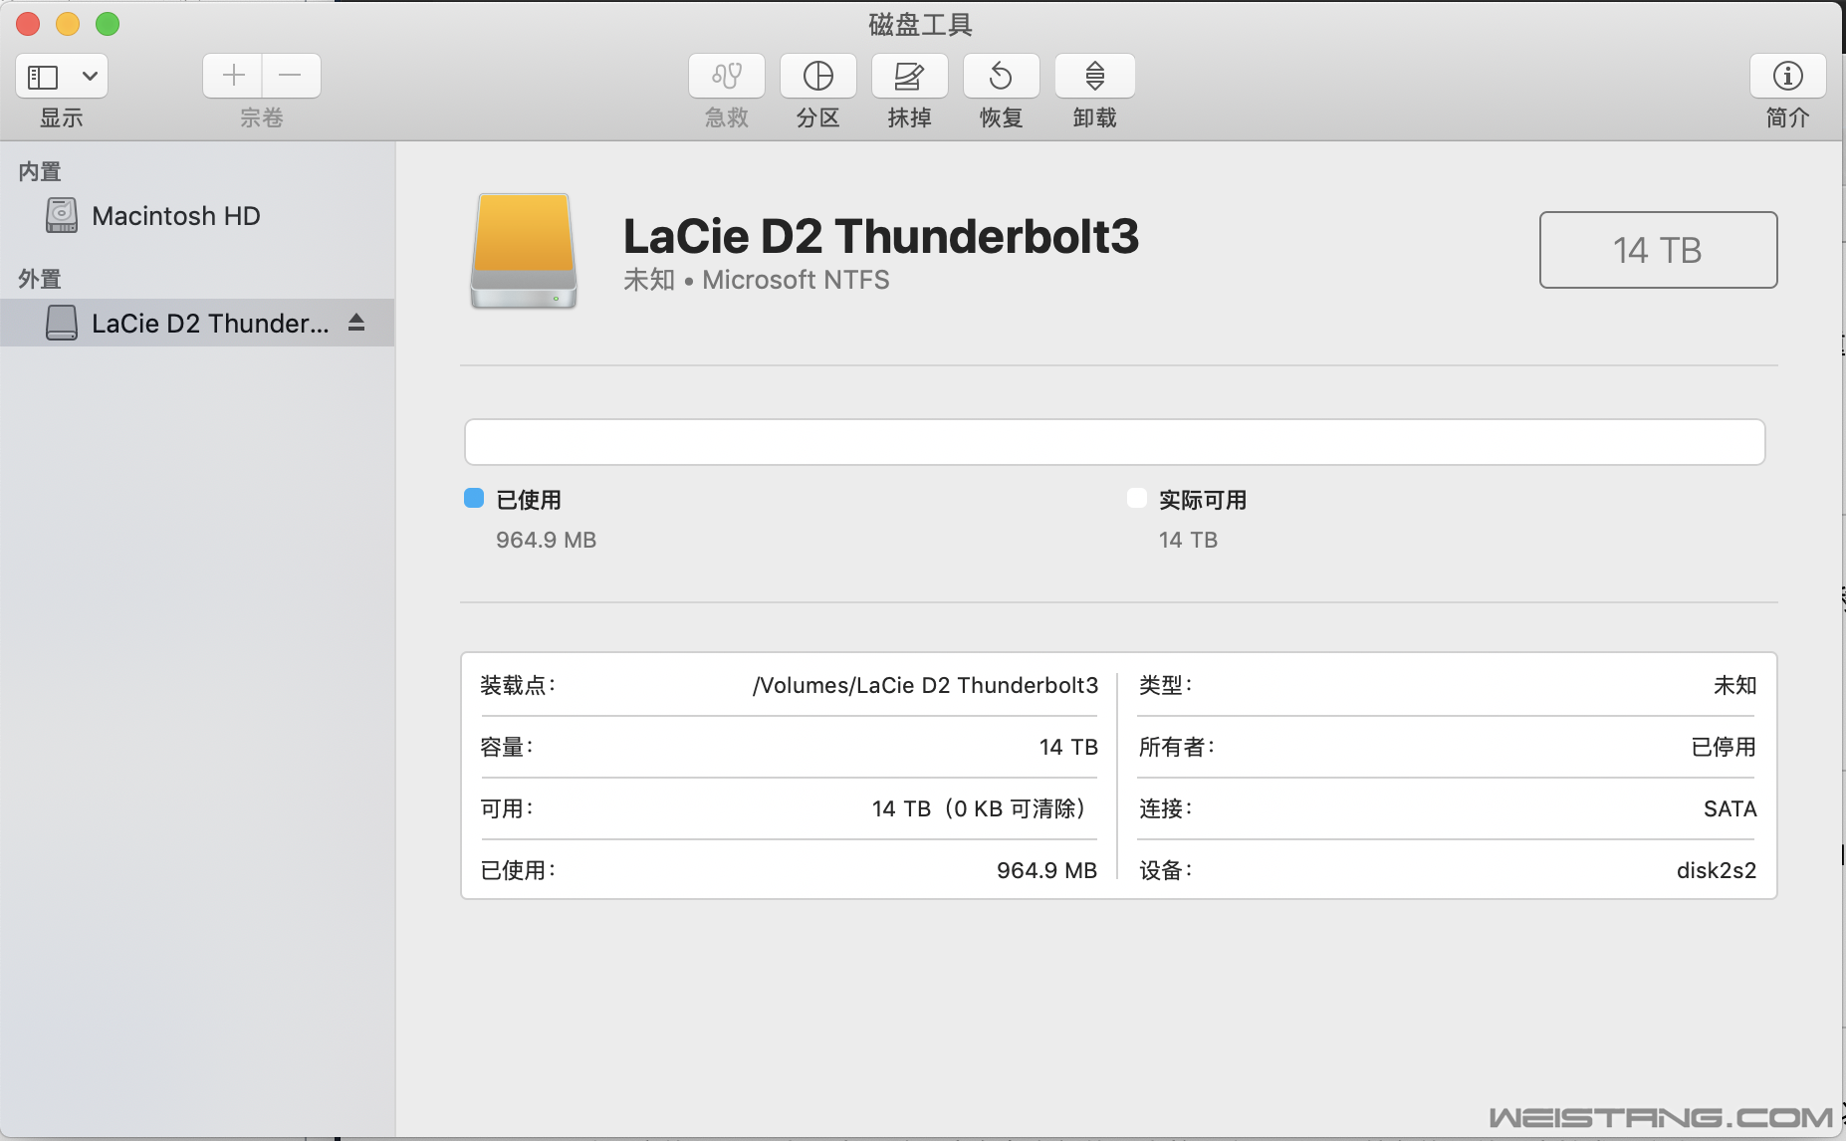Click the large yellow drive icon

click(x=524, y=251)
